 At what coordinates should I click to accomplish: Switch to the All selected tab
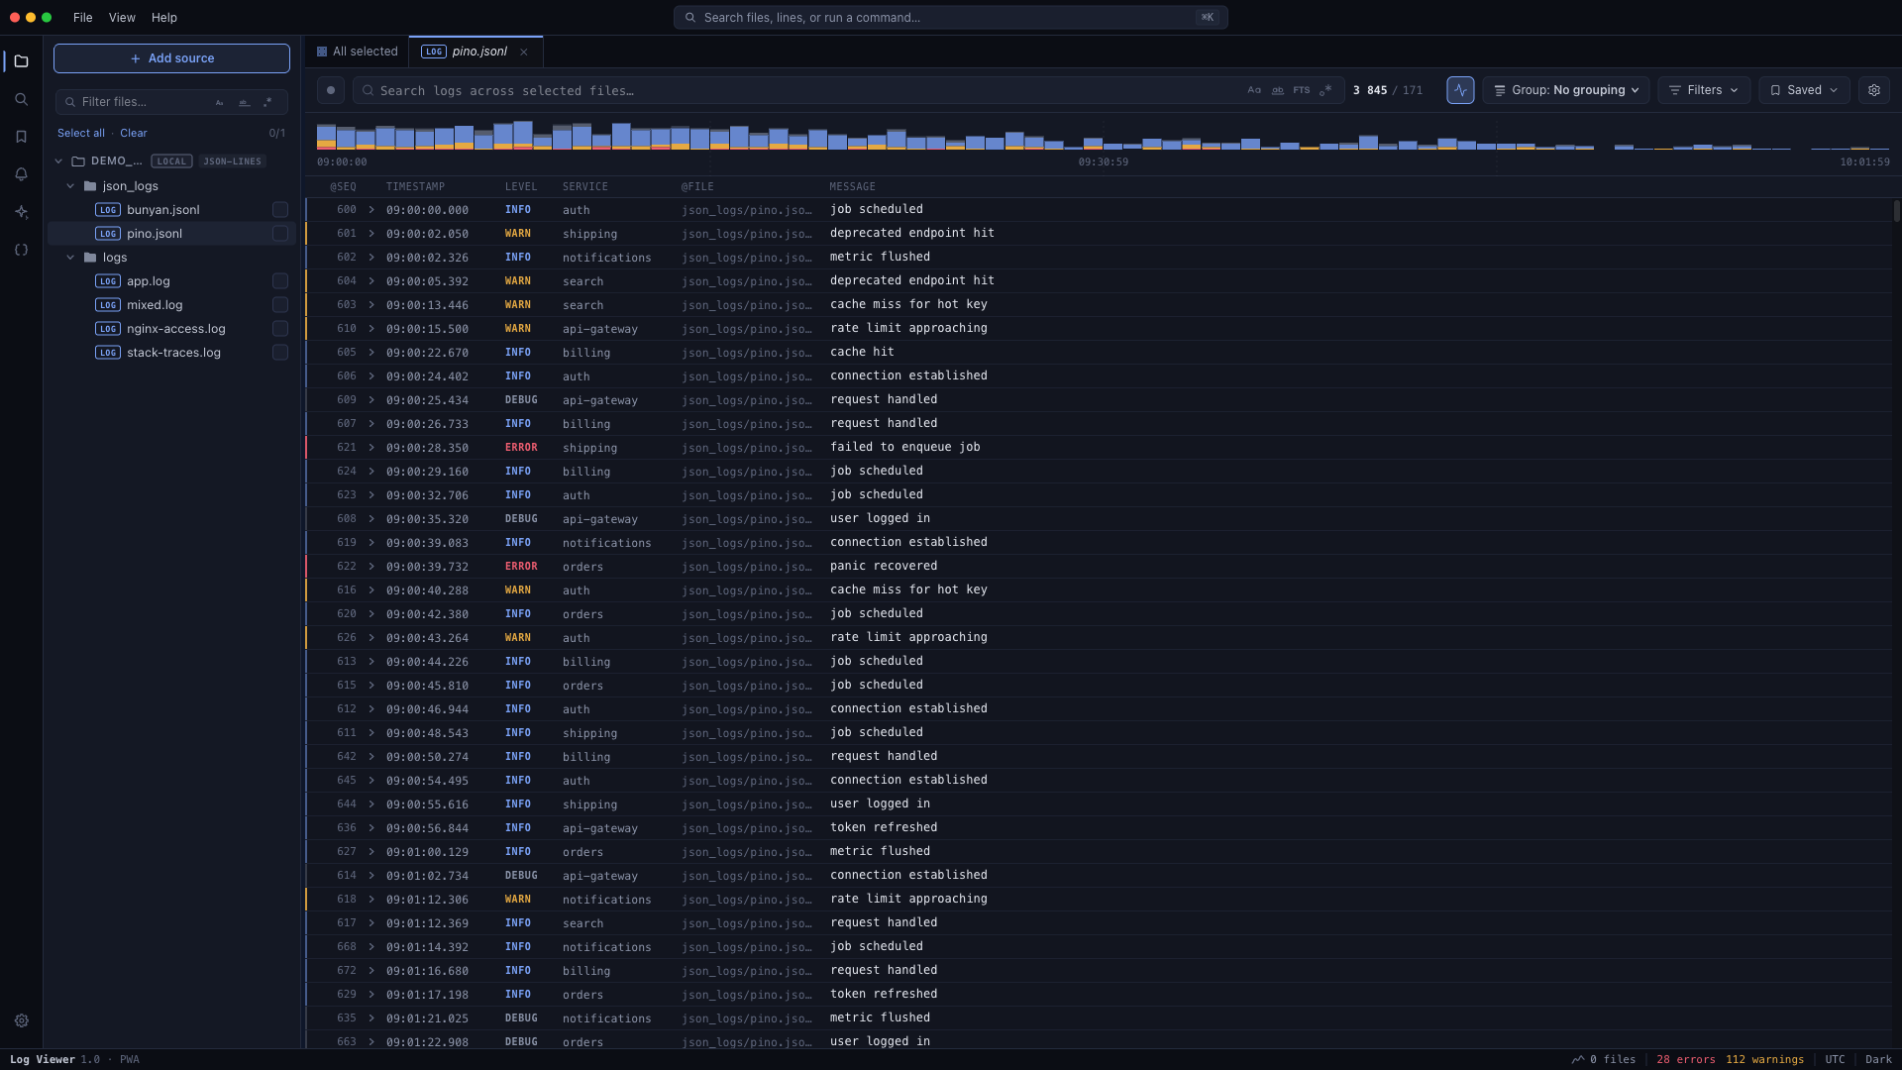point(357,52)
